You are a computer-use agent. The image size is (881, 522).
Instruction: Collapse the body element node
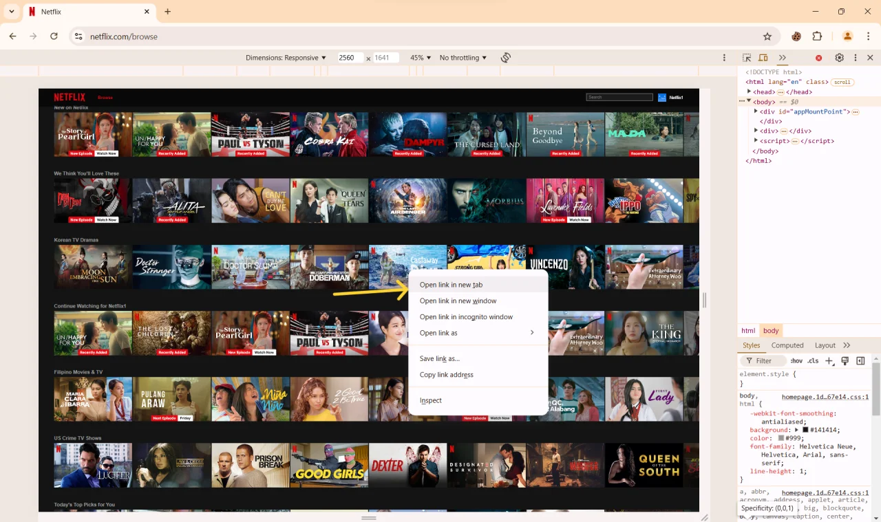coord(750,101)
